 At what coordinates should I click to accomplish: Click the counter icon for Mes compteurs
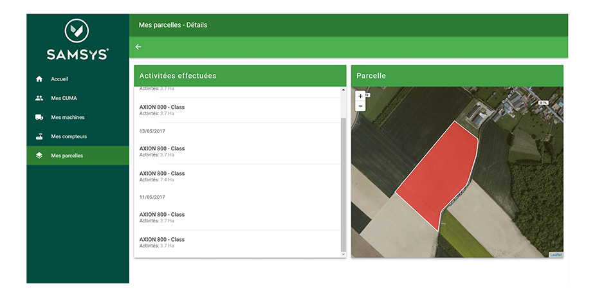39,136
